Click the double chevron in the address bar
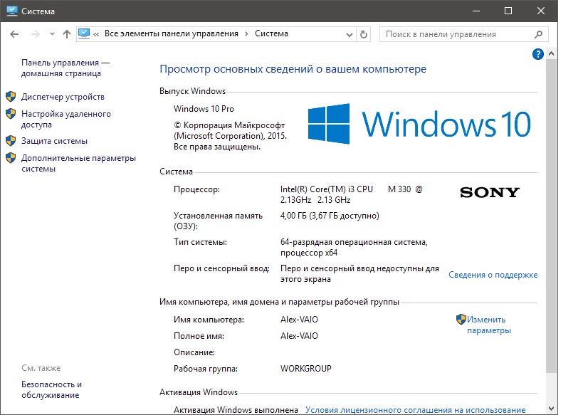 pyautogui.click(x=96, y=35)
